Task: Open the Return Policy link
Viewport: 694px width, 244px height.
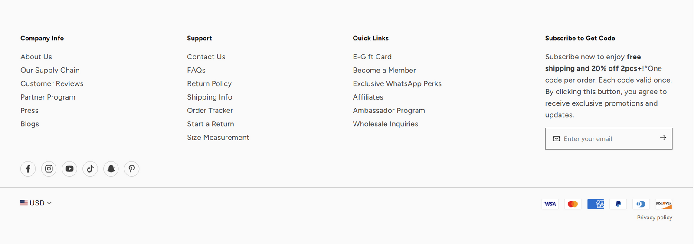Action: [209, 83]
